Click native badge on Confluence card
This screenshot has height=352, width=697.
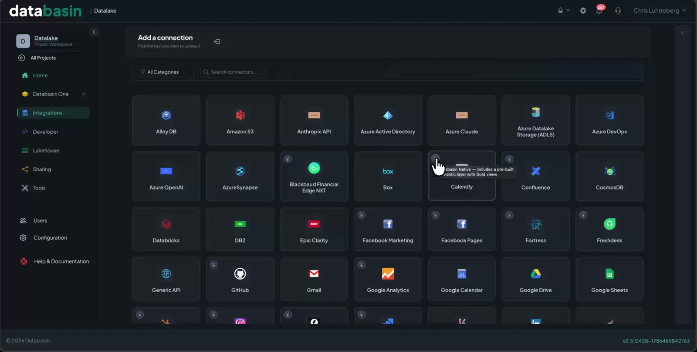(x=509, y=159)
